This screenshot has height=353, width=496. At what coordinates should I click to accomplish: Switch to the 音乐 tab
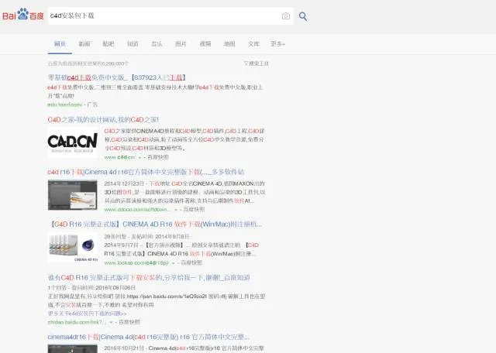[157, 43]
